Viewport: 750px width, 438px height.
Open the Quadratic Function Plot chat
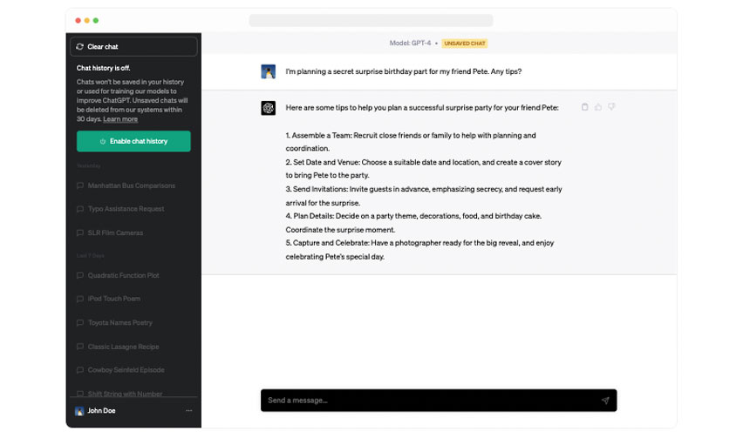click(x=123, y=275)
